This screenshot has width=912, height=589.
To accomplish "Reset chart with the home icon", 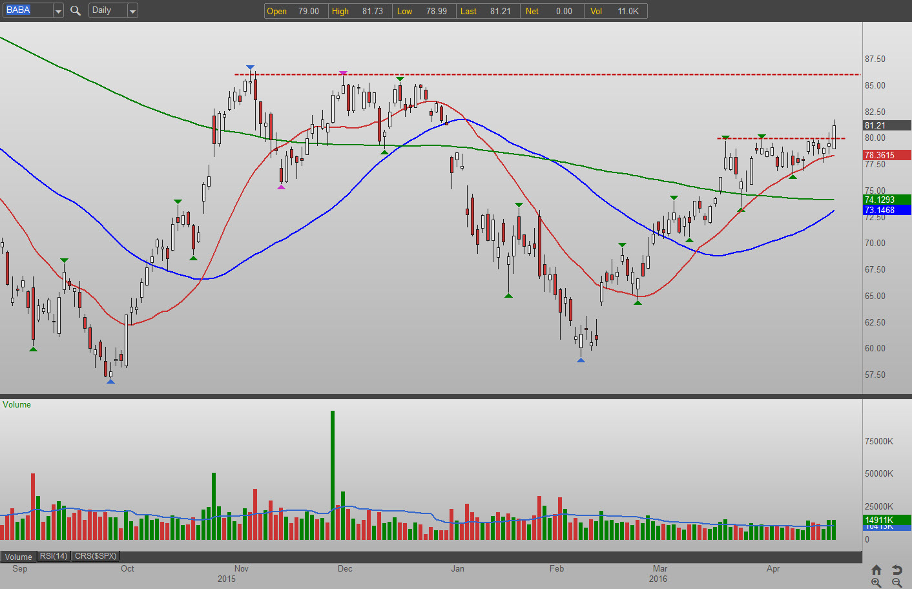I will (x=876, y=570).
